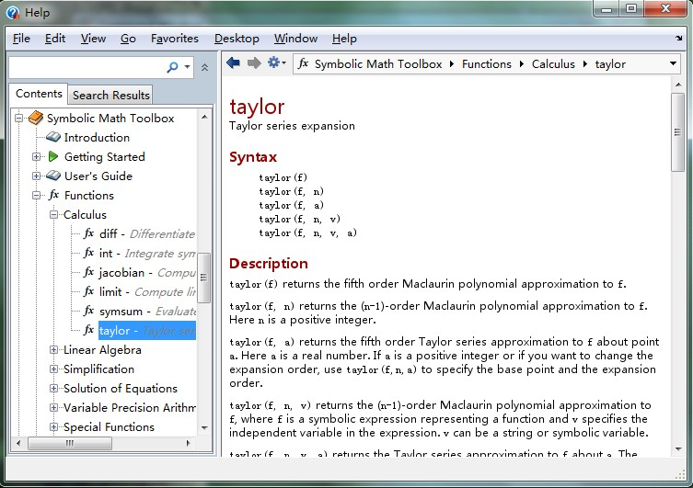The height and width of the screenshot is (488, 693).
Task: Click the fx icon in the breadcrumb bar
Action: (303, 63)
